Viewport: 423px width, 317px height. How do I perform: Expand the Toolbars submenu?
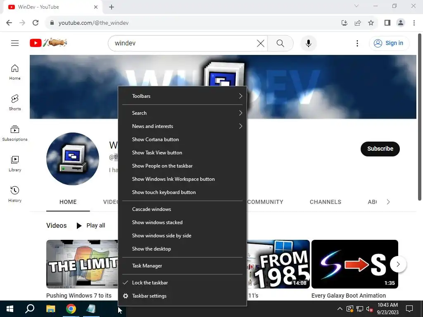coord(182,96)
